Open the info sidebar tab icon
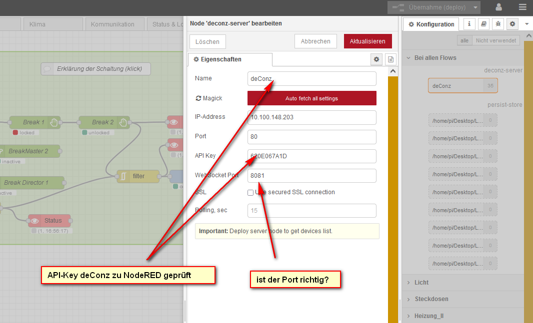Screen dimensions: 533x323 [469, 23]
